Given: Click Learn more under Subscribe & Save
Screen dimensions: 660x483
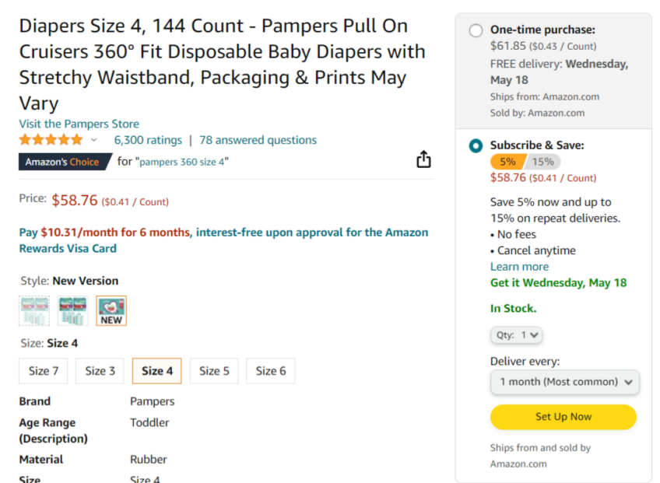Looking at the screenshot, I should [x=519, y=266].
